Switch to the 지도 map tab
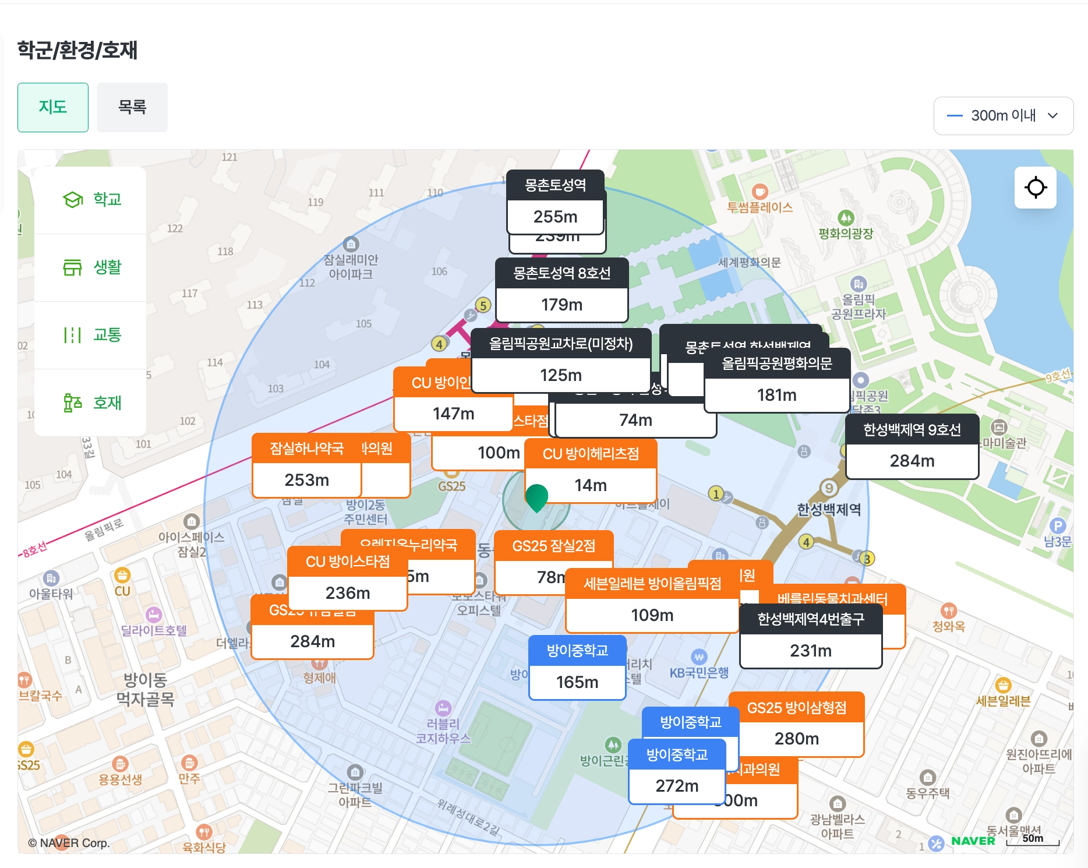Image resolution: width=1088 pixels, height=868 pixels. (x=53, y=107)
